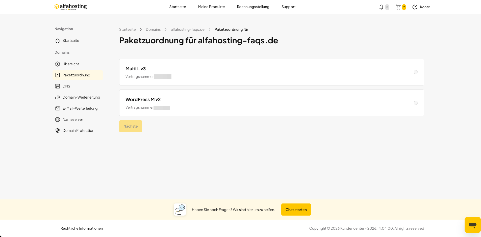481x237 pixels.
Task: Click the DNS server icon
Action: [58, 86]
